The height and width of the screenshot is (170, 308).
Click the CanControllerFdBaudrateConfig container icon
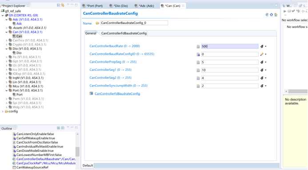(92, 93)
